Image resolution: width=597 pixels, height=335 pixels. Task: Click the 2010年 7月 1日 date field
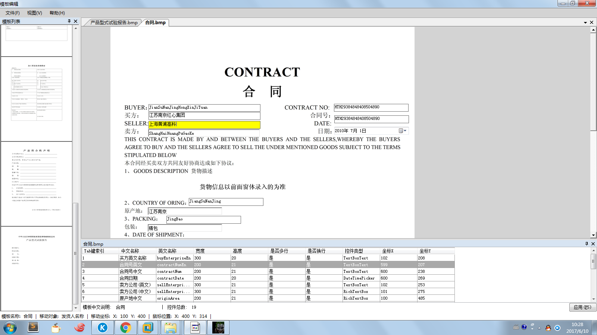[371, 131]
